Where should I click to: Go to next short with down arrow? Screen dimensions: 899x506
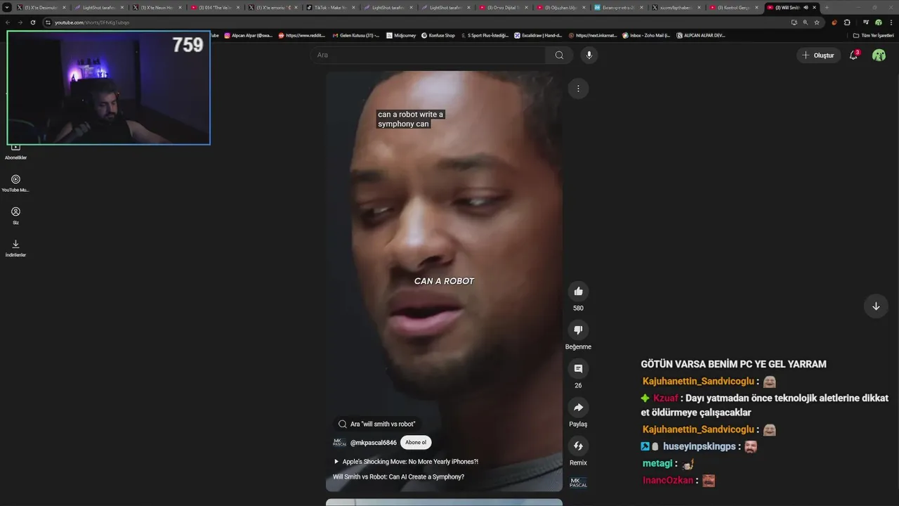876,306
